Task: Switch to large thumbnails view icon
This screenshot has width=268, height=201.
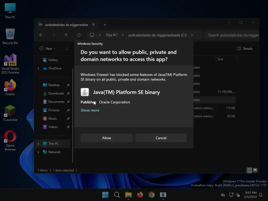Action: [255, 170]
